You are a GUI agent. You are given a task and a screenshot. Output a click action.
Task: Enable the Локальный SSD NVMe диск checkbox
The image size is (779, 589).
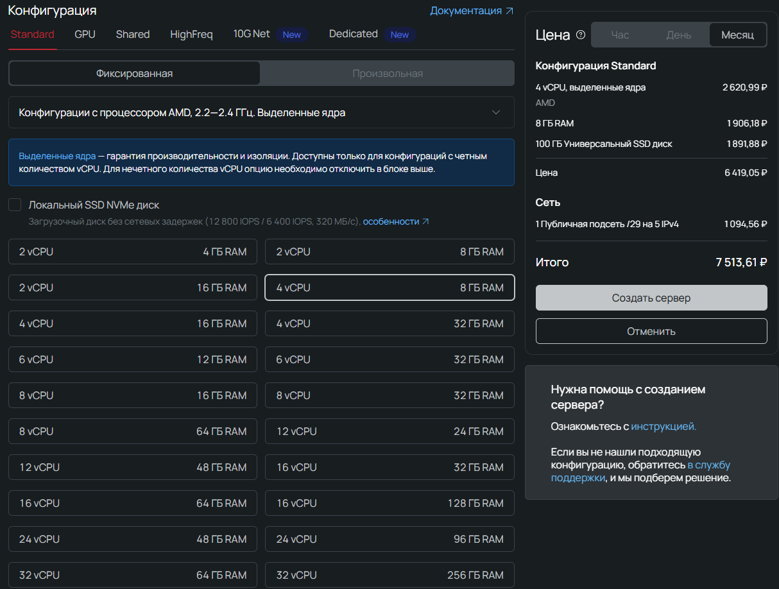[x=15, y=205]
